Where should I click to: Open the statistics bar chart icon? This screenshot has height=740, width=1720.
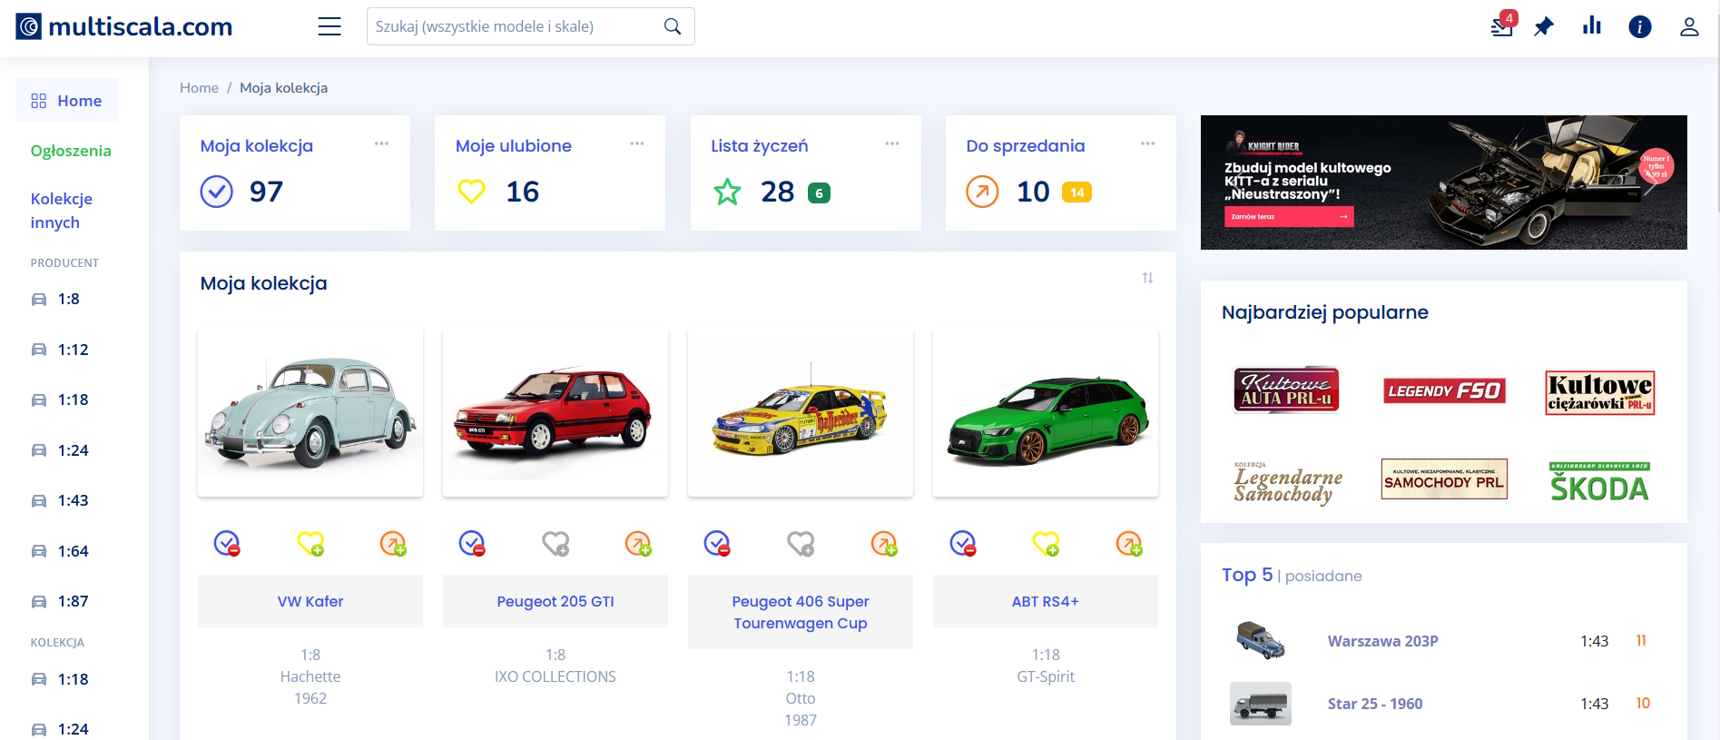[1592, 25]
